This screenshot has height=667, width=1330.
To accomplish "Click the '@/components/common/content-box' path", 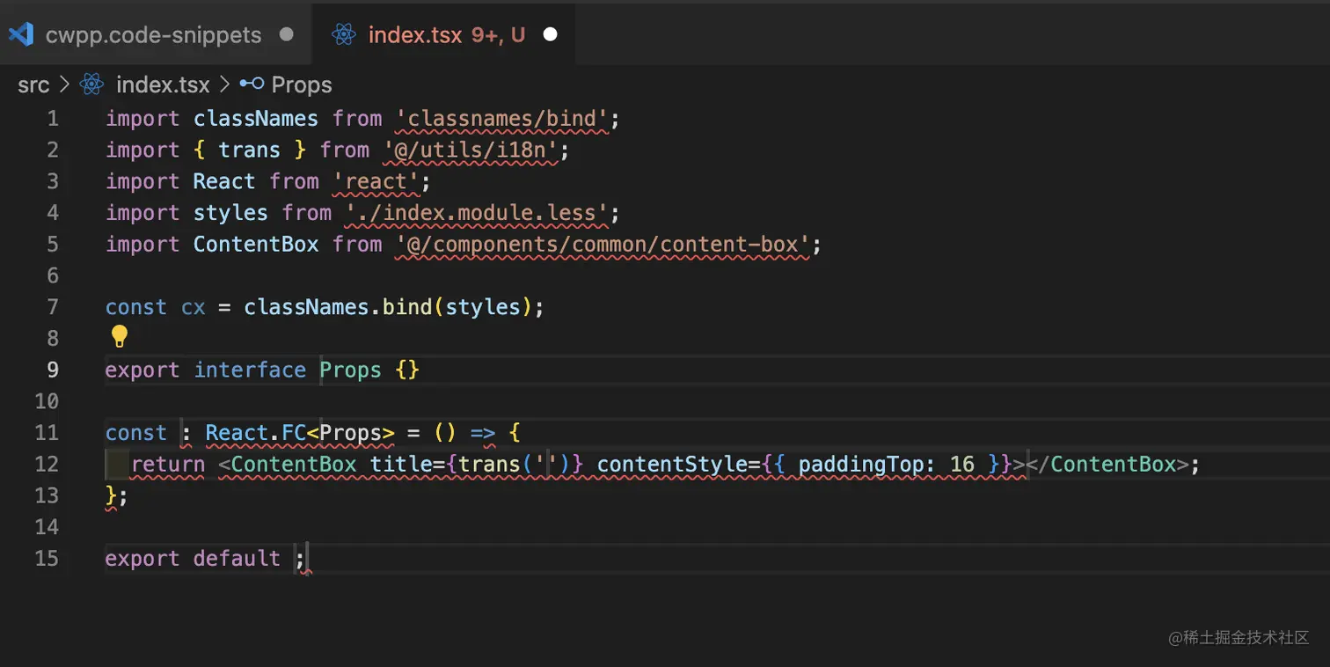I will pos(603,245).
